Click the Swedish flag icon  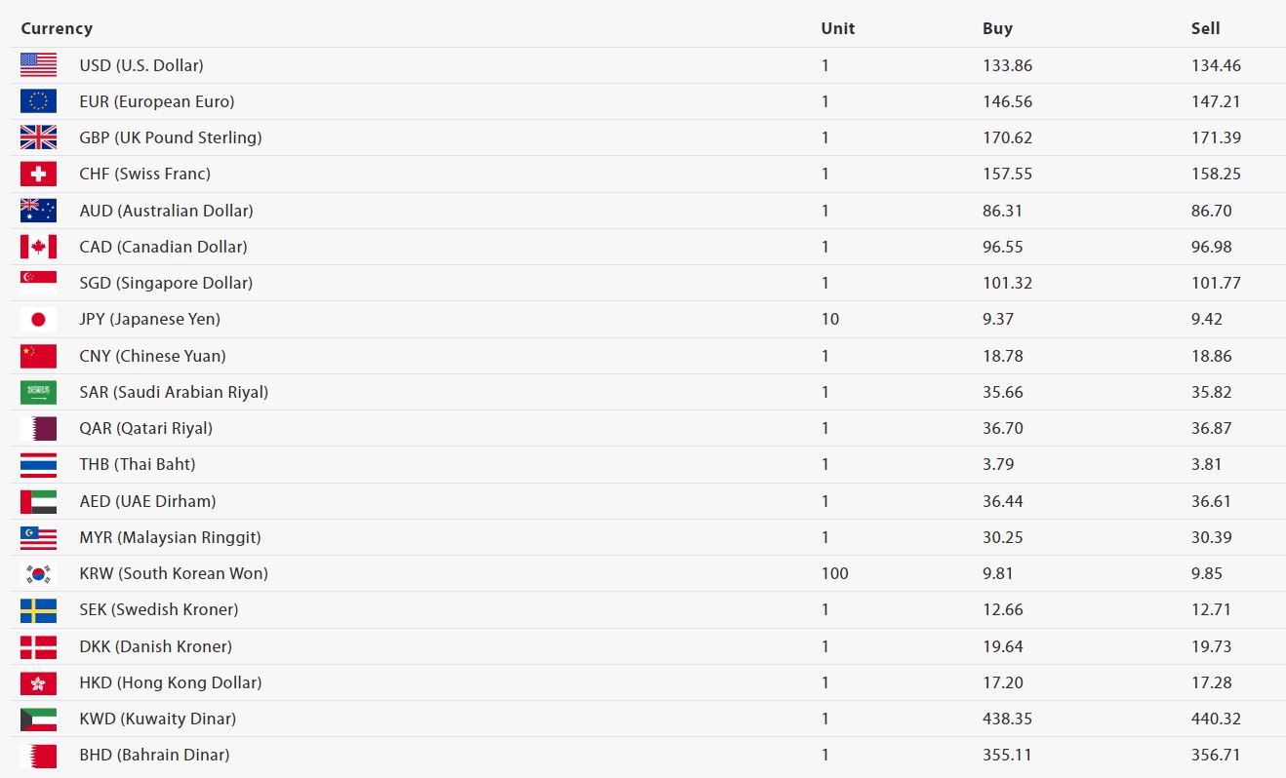pyautogui.click(x=38, y=609)
